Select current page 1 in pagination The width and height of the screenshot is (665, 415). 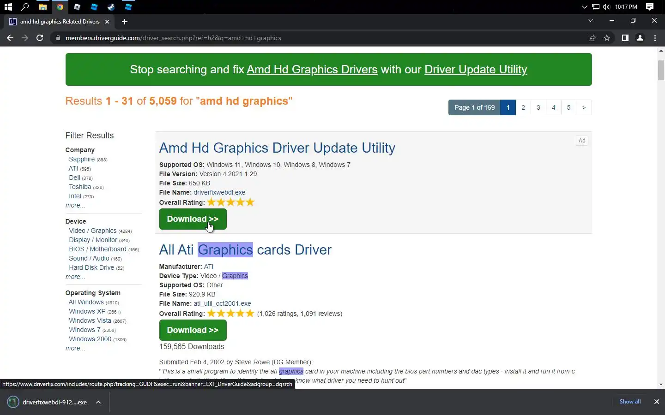pos(508,107)
